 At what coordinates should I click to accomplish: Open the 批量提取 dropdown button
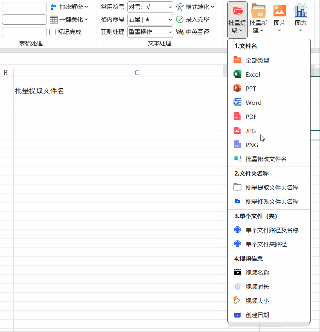[x=237, y=20]
